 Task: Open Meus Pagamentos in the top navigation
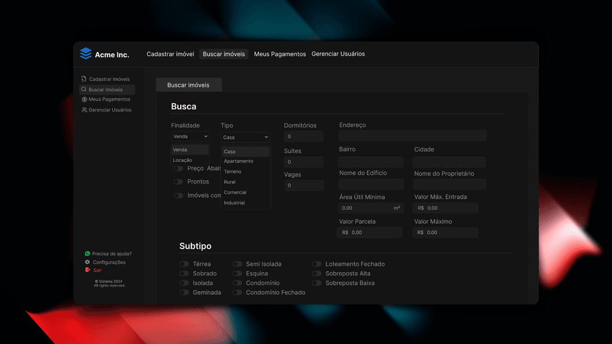click(280, 54)
